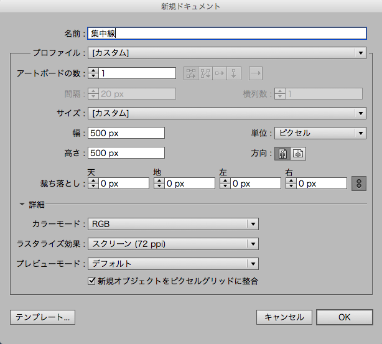The width and height of the screenshot is (382, 344).
Task: Click the change to right-to-left layout arrow icon
Action: pos(256,73)
